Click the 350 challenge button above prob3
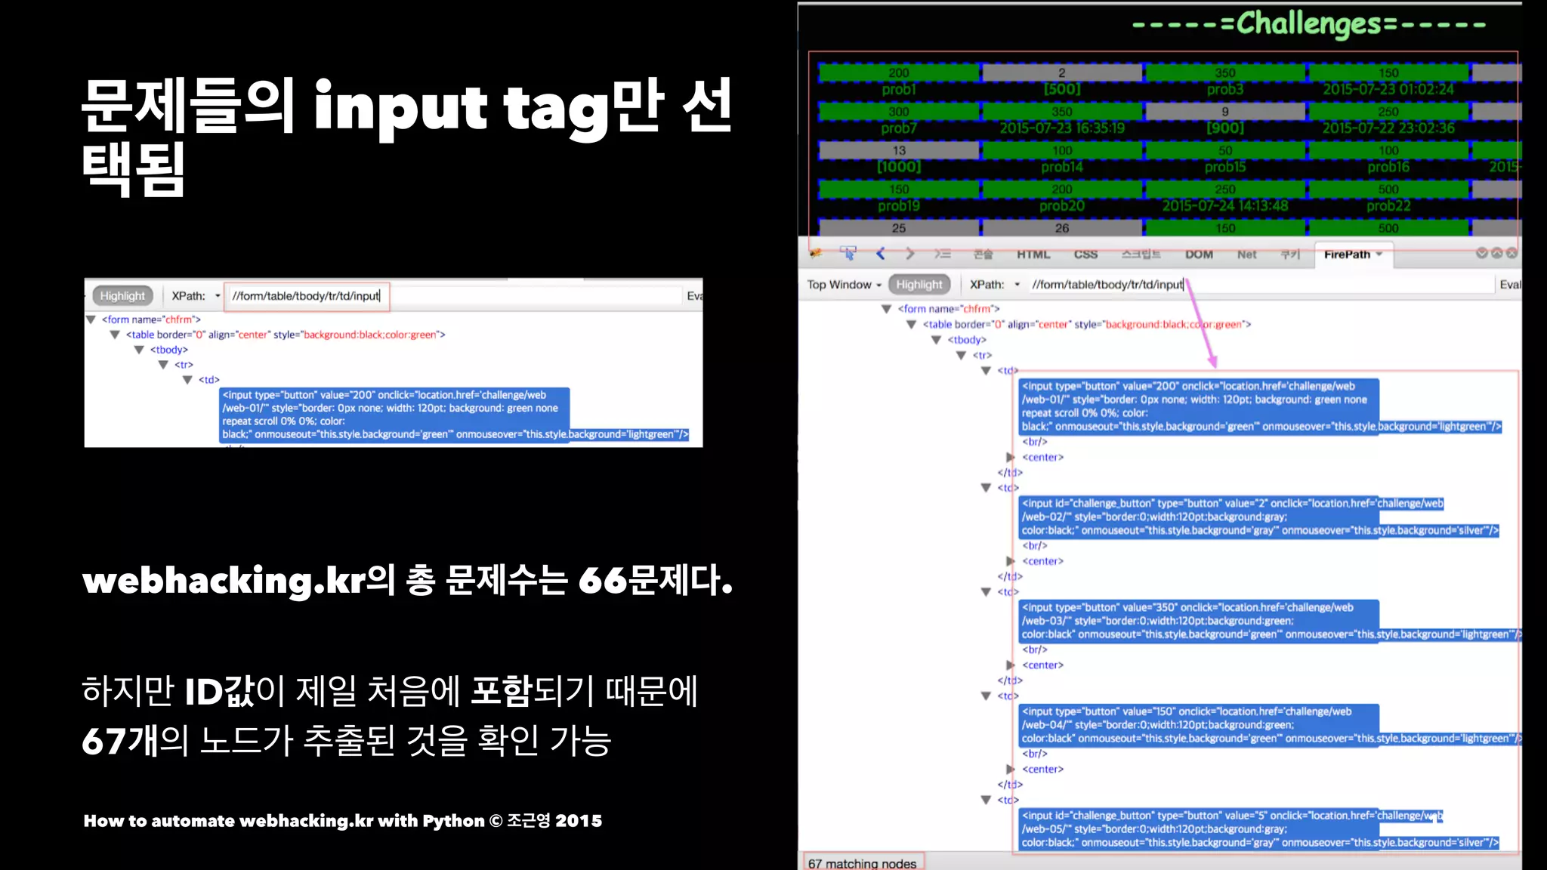The image size is (1547, 870). click(x=1225, y=72)
